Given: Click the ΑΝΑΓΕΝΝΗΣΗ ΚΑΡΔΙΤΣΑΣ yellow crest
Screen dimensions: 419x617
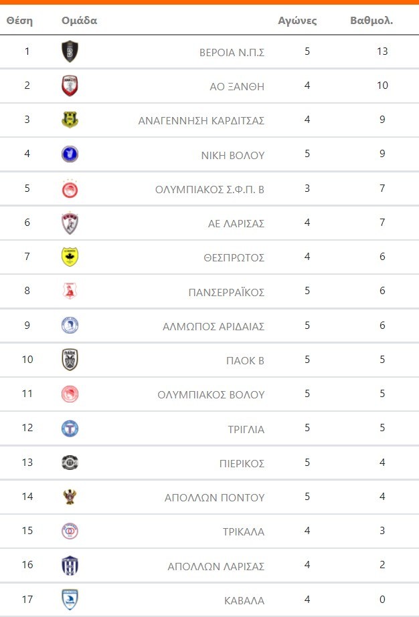Looking at the screenshot, I should 70,120.
